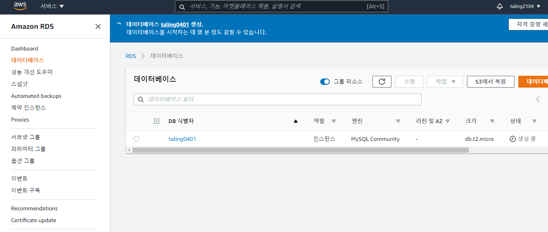Open the taling0401 link in banner

[175, 24]
